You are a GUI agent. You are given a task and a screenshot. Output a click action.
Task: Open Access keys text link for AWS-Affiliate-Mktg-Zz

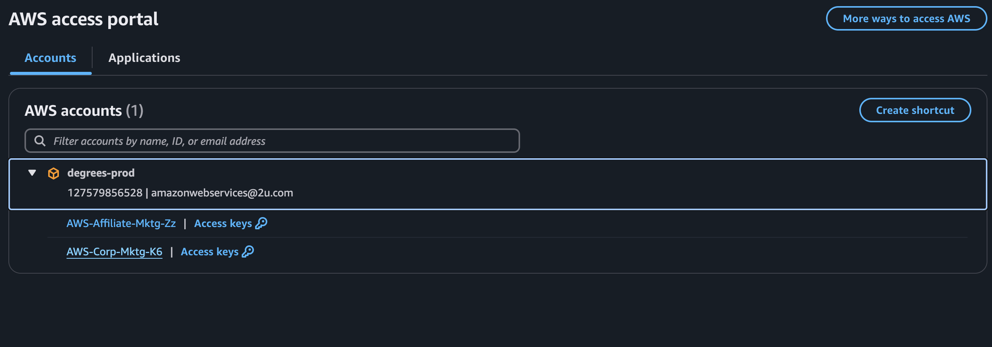click(223, 224)
